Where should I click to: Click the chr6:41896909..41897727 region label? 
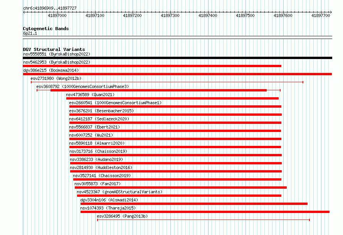[x=50, y=8]
